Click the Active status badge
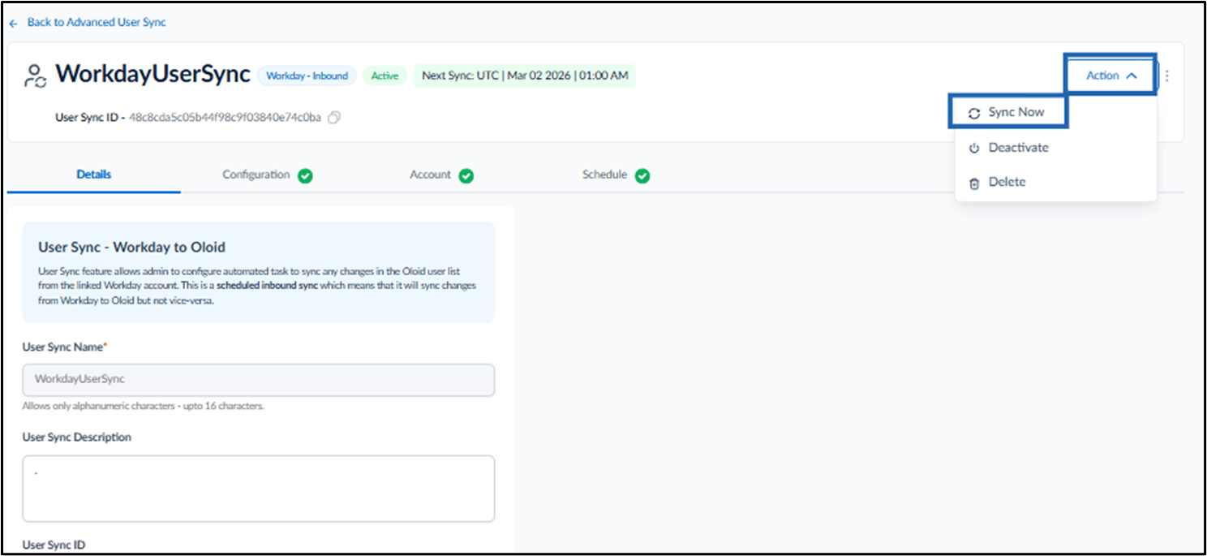 pyautogui.click(x=384, y=76)
